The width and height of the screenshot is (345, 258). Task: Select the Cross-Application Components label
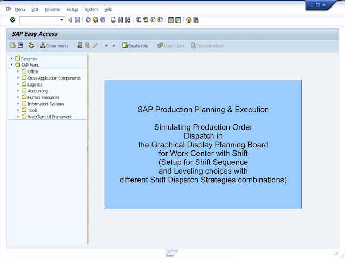[54, 78]
